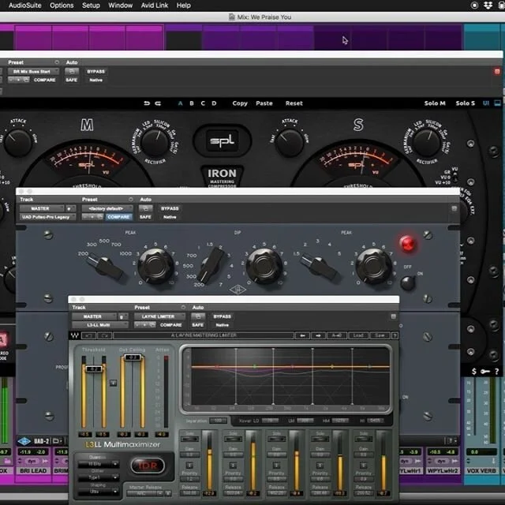Click the monitor icon in SPL Iron toolbar
505x505 pixels.
click(498, 103)
